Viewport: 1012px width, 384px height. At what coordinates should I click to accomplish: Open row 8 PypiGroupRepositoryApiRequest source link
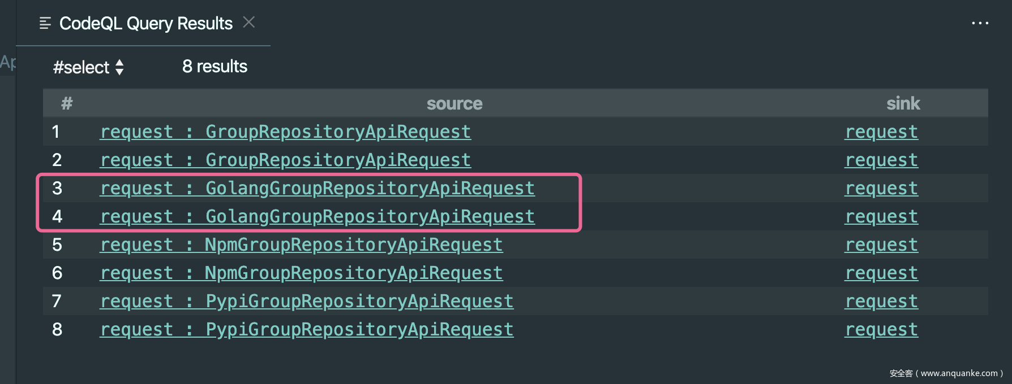click(x=307, y=329)
